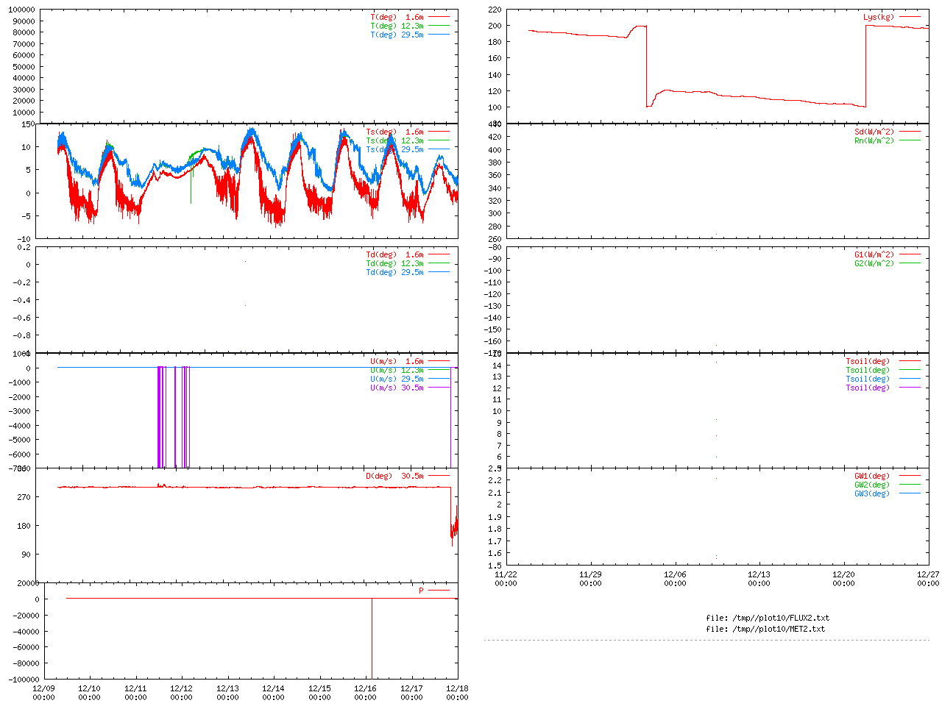Click the G2(W/m^2) legend label

874,263
